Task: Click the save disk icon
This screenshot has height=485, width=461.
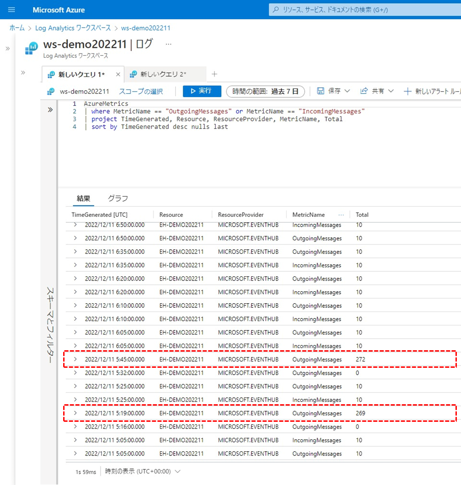Action: click(x=321, y=91)
